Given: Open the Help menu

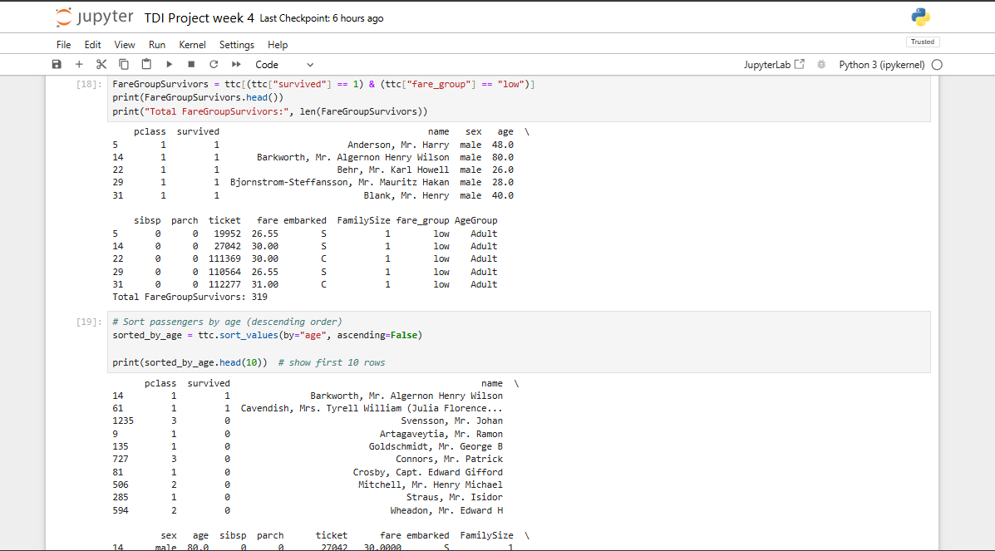Looking at the screenshot, I should tap(278, 44).
